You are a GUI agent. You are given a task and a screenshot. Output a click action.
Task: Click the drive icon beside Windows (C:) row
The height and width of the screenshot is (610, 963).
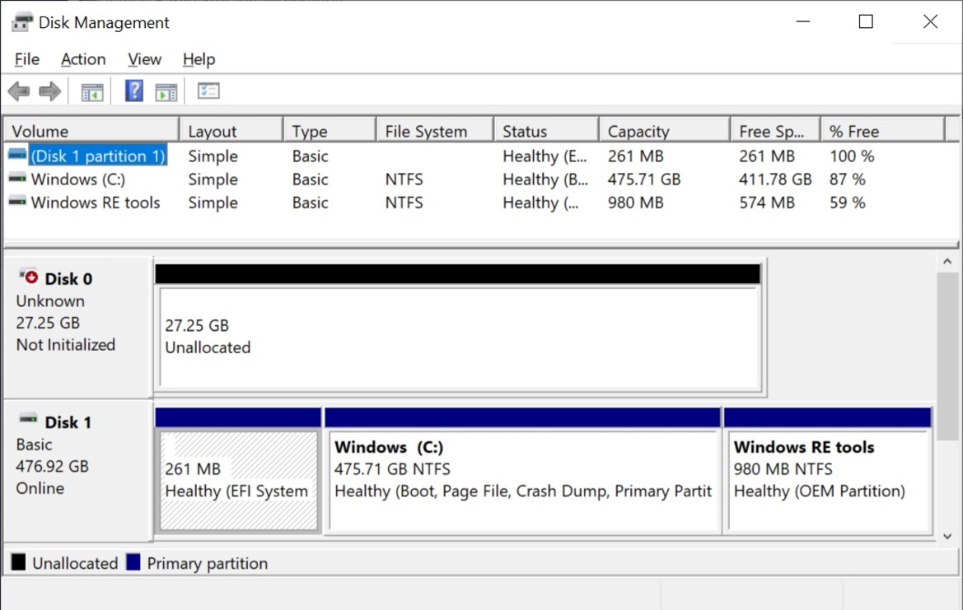click(x=17, y=178)
